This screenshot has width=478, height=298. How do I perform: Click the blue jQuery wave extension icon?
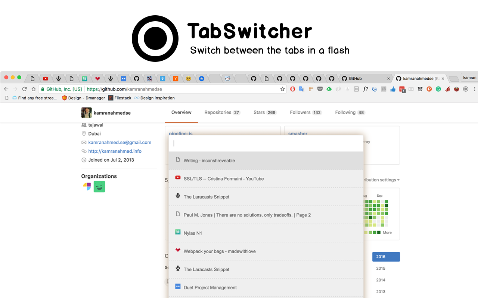[x=375, y=89]
